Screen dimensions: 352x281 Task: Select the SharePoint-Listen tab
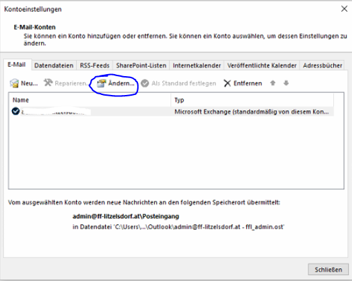click(x=141, y=65)
